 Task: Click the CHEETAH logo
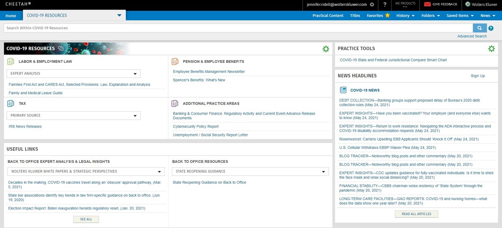point(17,4)
